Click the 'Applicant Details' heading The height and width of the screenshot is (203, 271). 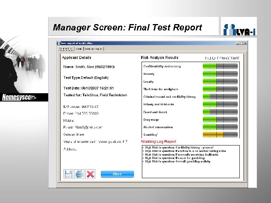[76, 58]
